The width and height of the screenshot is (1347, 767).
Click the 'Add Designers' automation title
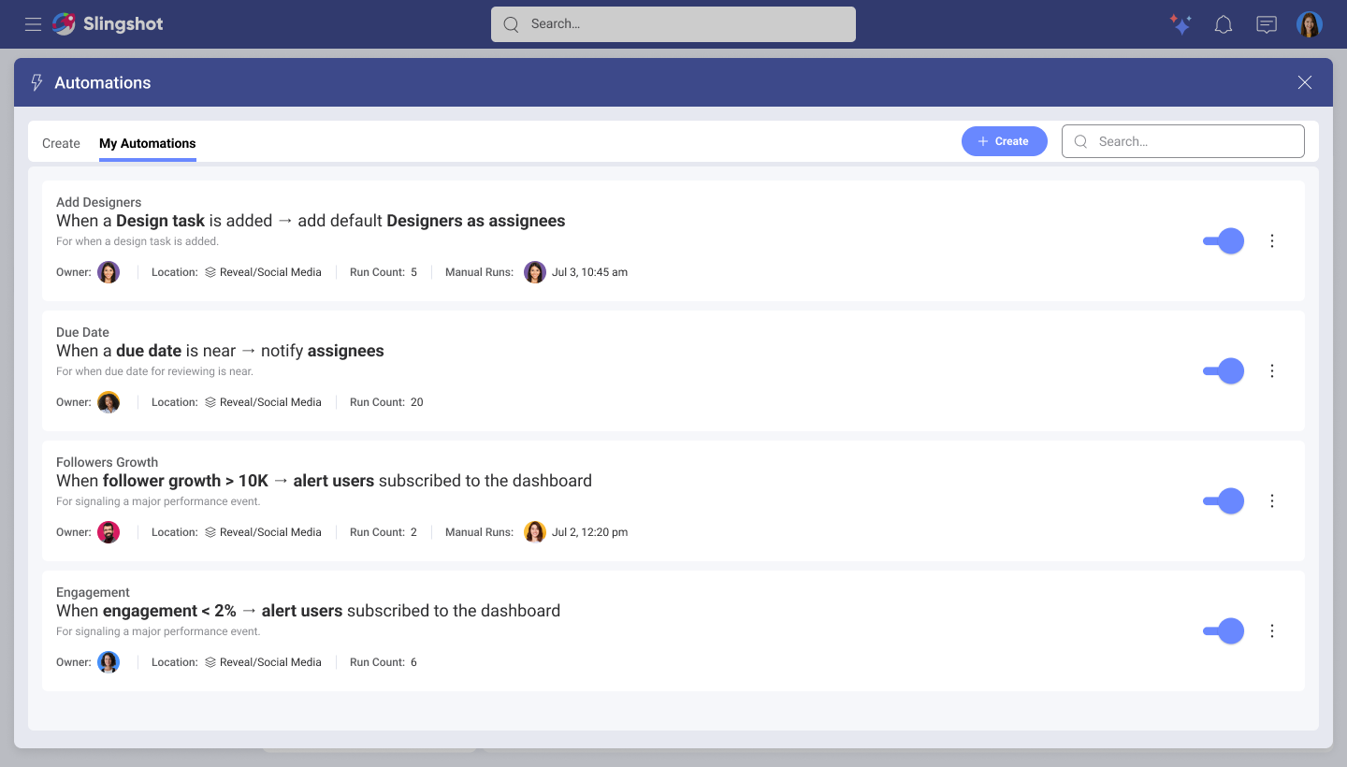pyautogui.click(x=98, y=202)
